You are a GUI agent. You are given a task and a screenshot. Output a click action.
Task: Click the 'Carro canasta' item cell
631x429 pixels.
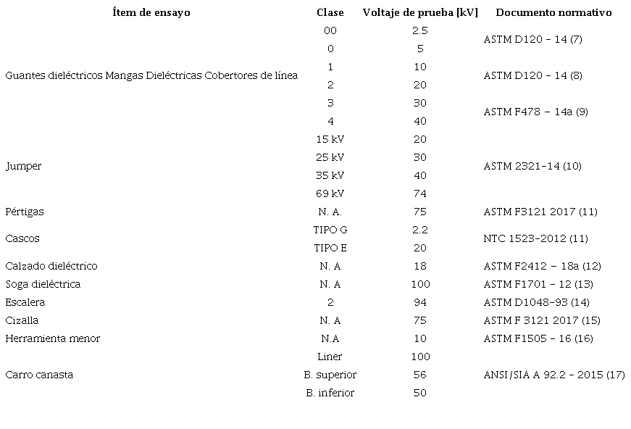39,375
